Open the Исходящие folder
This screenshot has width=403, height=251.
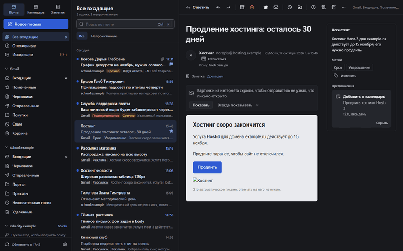click(36, 55)
